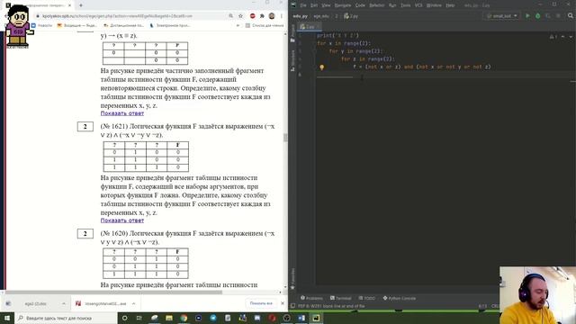Open the View menu in PyCharm
Screen dimensions: 576x324
click(x=326, y=5)
